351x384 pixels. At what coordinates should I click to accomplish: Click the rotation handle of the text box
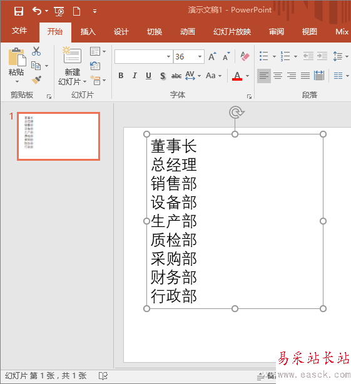point(236,113)
